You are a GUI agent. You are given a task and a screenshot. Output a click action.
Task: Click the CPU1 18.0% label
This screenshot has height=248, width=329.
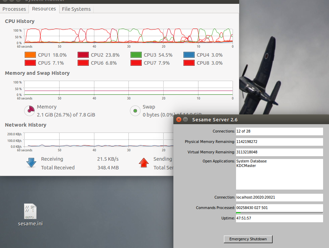click(52, 55)
